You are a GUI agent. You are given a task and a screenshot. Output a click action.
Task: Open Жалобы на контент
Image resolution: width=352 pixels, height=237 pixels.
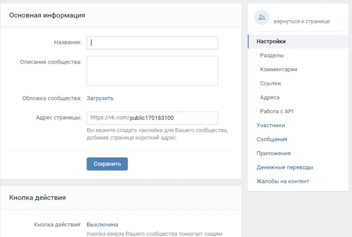283,182
